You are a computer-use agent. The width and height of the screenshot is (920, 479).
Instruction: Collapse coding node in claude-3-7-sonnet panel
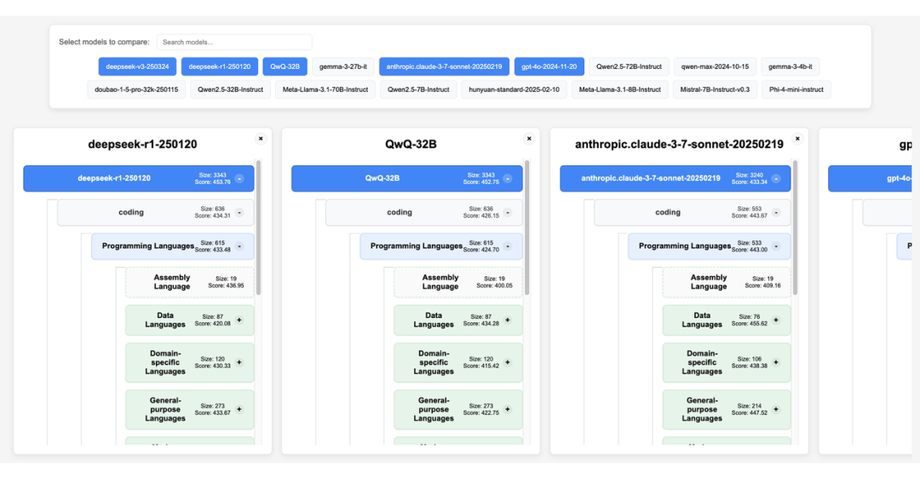click(x=776, y=212)
